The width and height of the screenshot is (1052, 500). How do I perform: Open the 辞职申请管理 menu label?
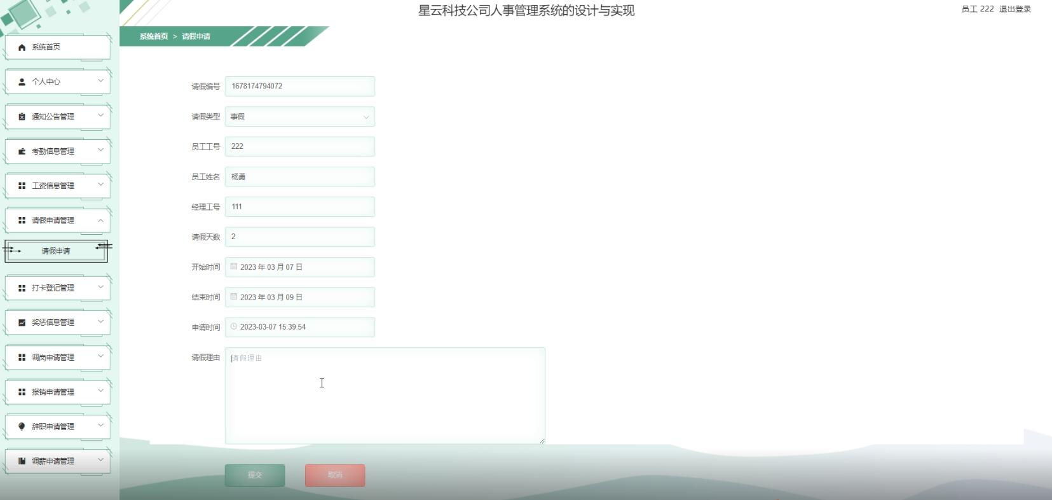click(53, 426)
